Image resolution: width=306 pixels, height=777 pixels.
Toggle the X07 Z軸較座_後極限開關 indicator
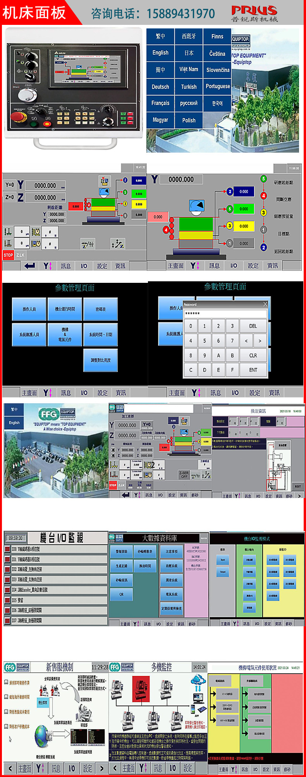[x=7, y=621]
